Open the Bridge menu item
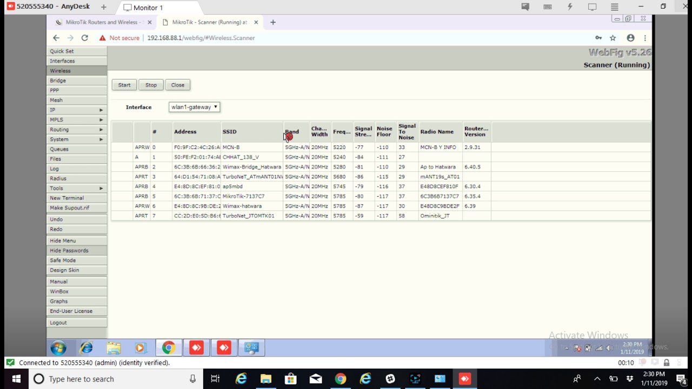This screenshot has height=389, width=692. pos(77,81)
